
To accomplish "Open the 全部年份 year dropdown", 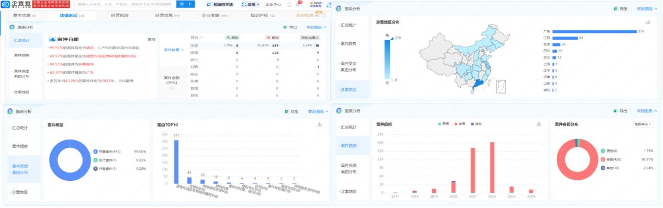I will (x=643, y=124).
